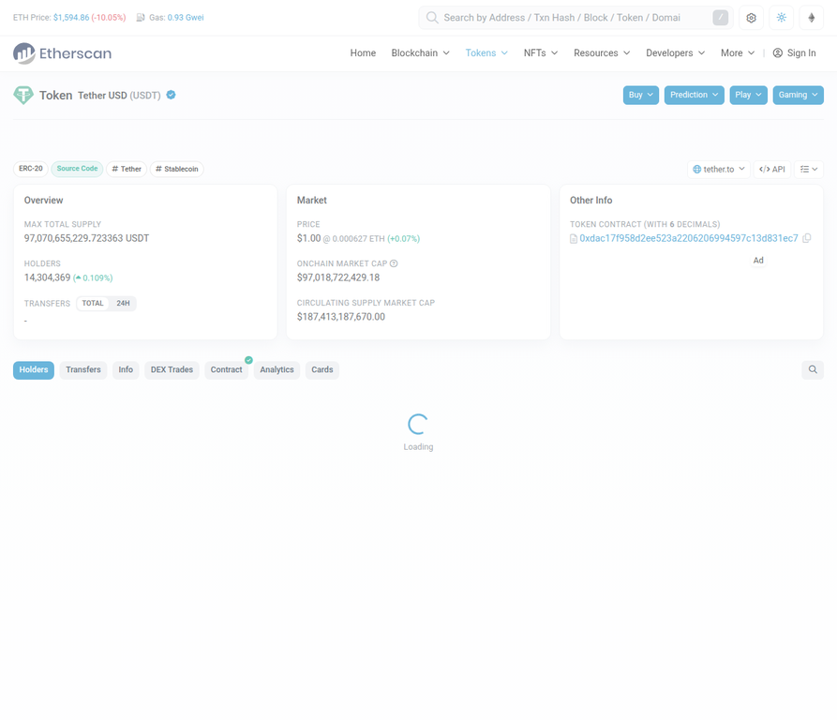Focus the address search field
The width and height of the screenshot is (837, 720).
pos(575,18)
